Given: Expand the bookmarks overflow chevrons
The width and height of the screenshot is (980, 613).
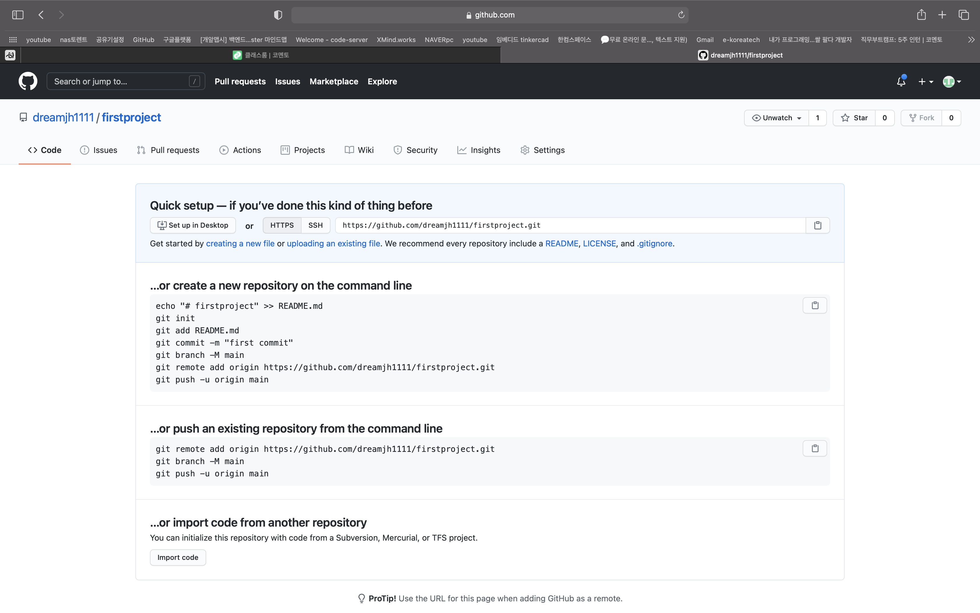Looking at the screenshot, I should coord(971,40).
